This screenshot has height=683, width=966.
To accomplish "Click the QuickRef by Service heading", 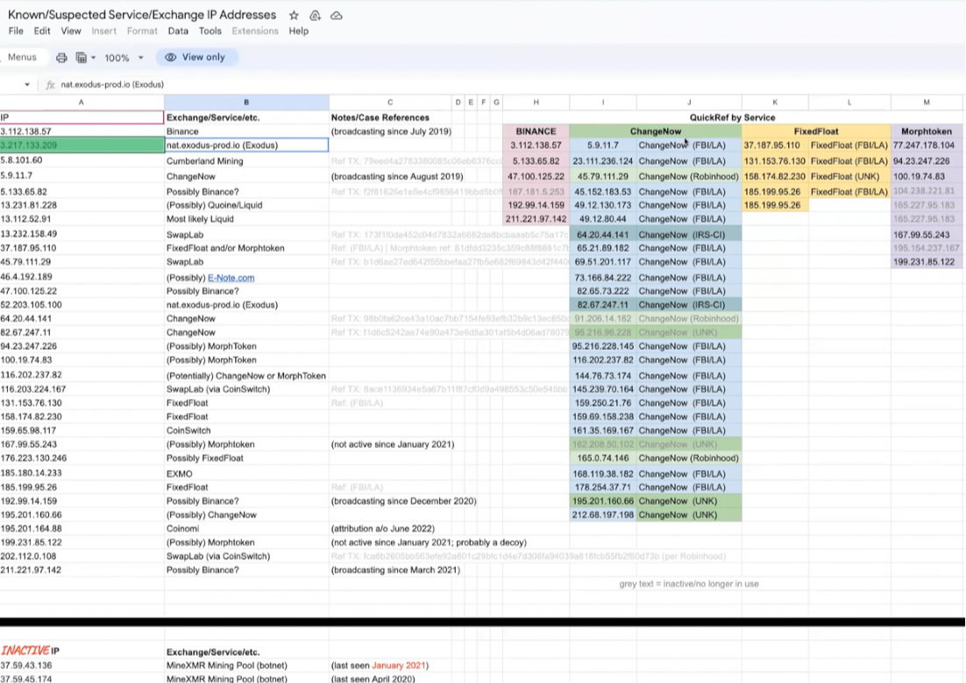I will [732, 117].
